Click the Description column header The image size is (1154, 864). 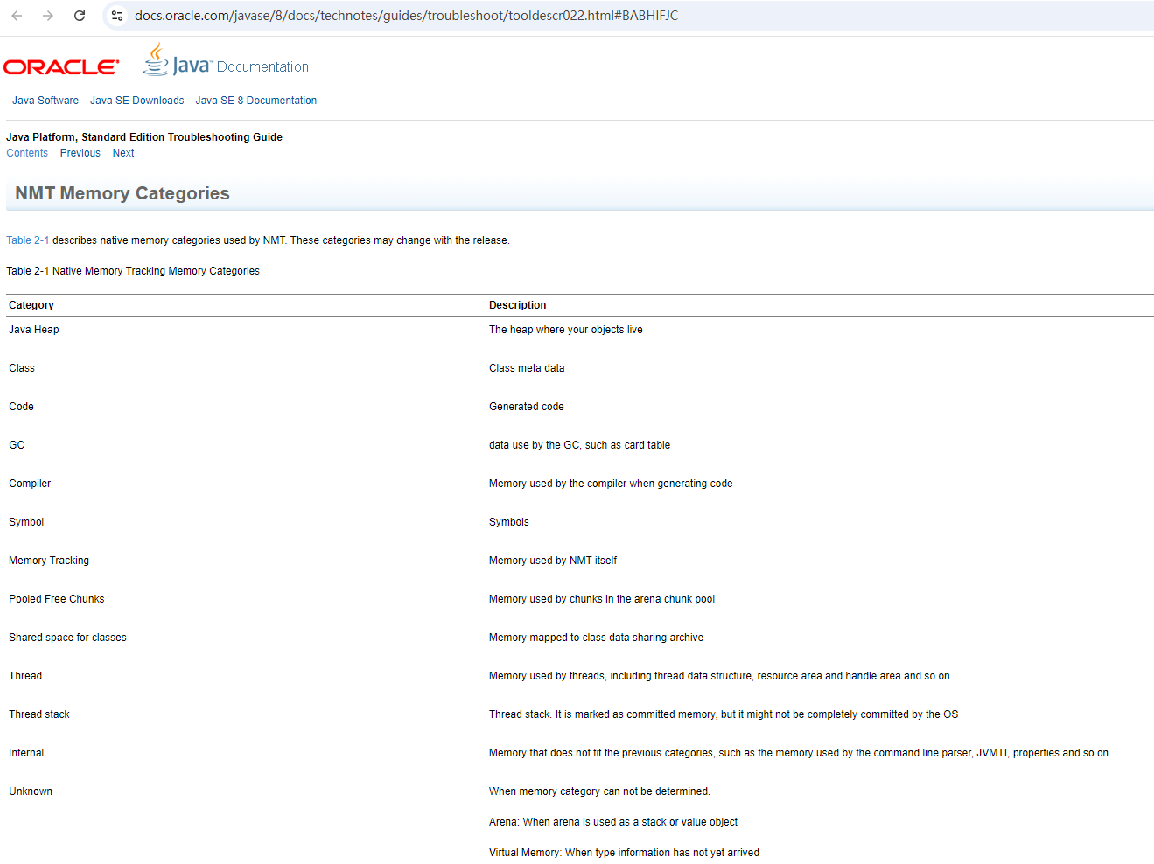(518, 305)
